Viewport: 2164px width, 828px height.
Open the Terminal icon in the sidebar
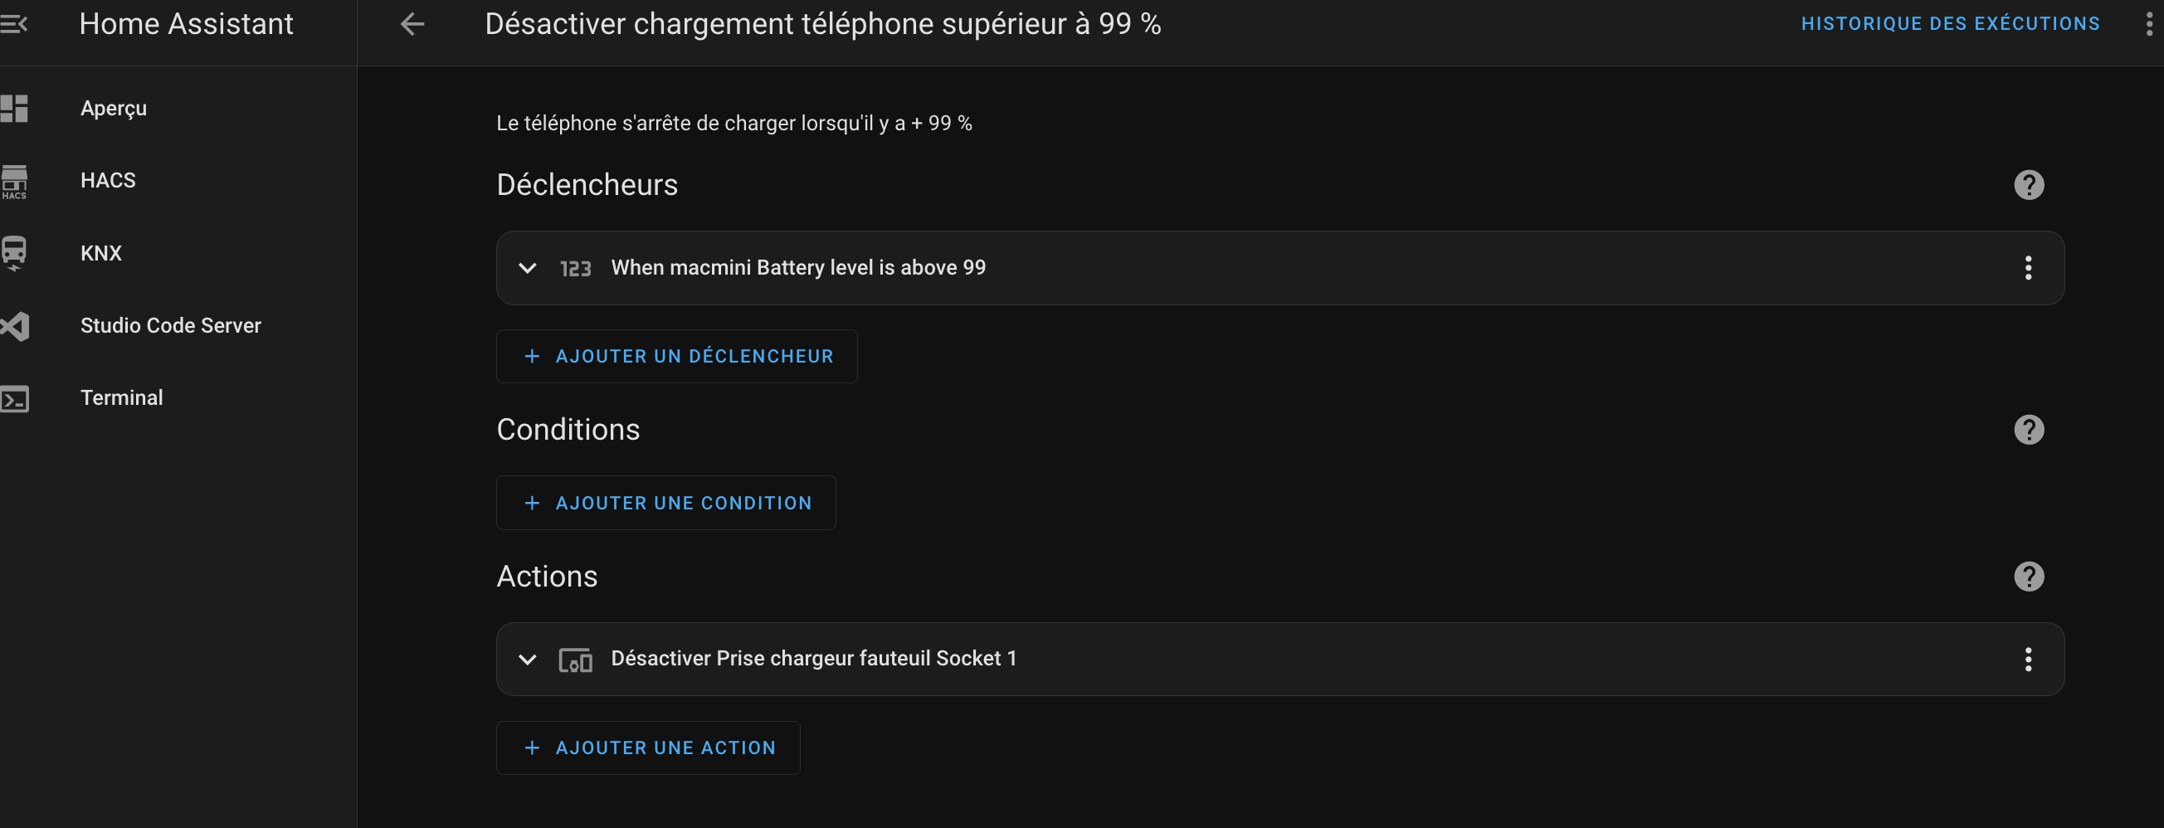tap(14, 399)
